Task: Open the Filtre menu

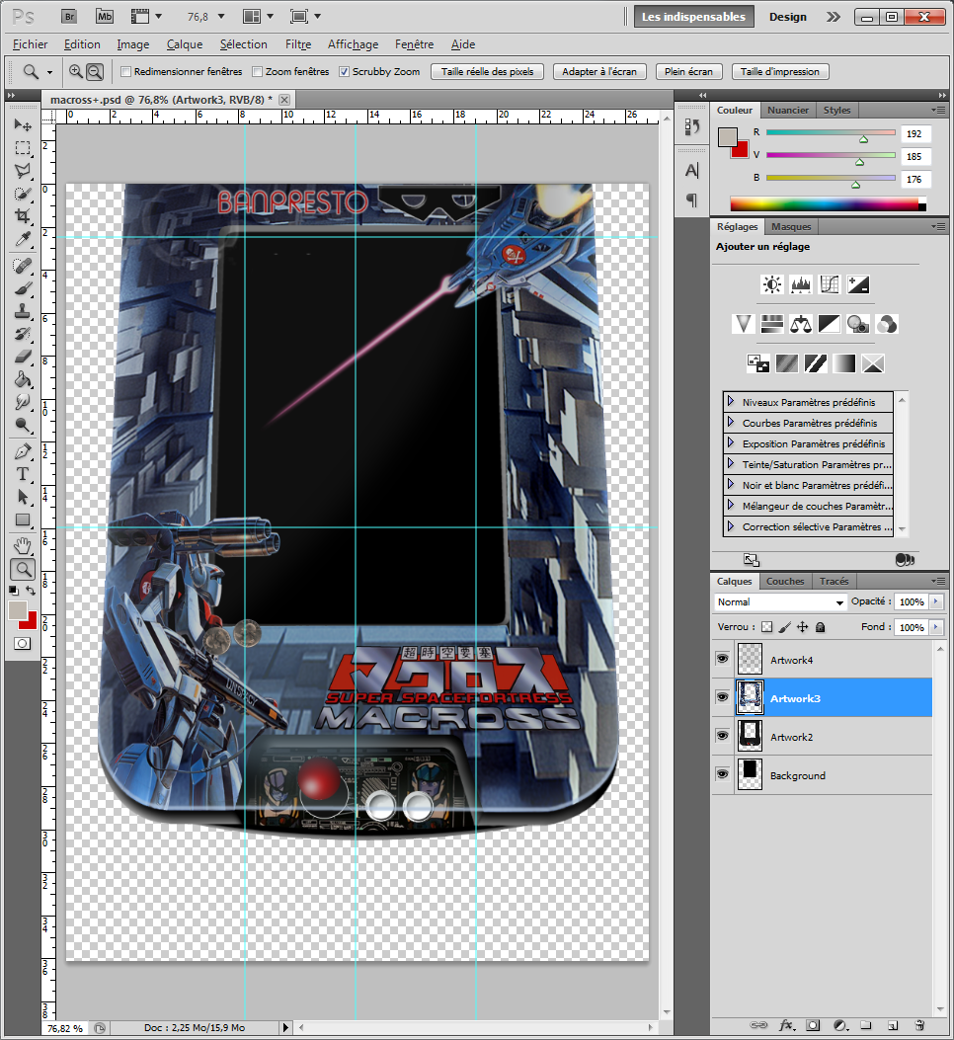Action: coord(297,43)
